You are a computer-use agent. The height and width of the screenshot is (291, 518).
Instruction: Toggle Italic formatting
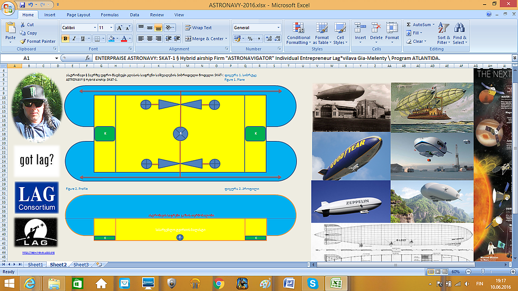[x=74, y=39]
